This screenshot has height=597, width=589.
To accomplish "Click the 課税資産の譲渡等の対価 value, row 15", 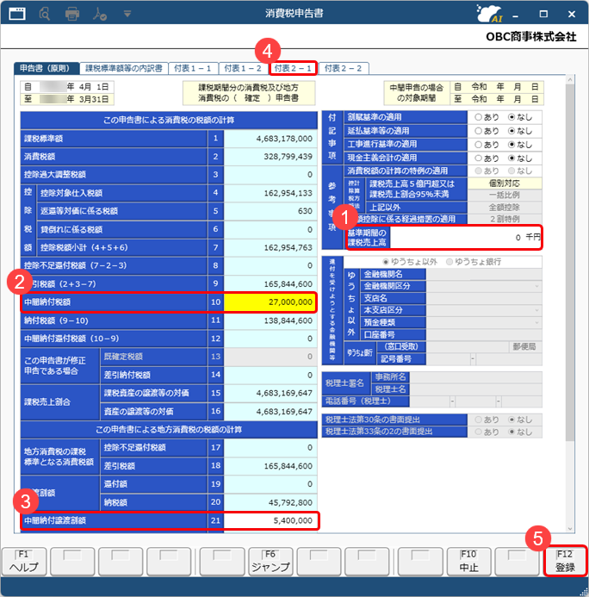I will click(270, 394).
